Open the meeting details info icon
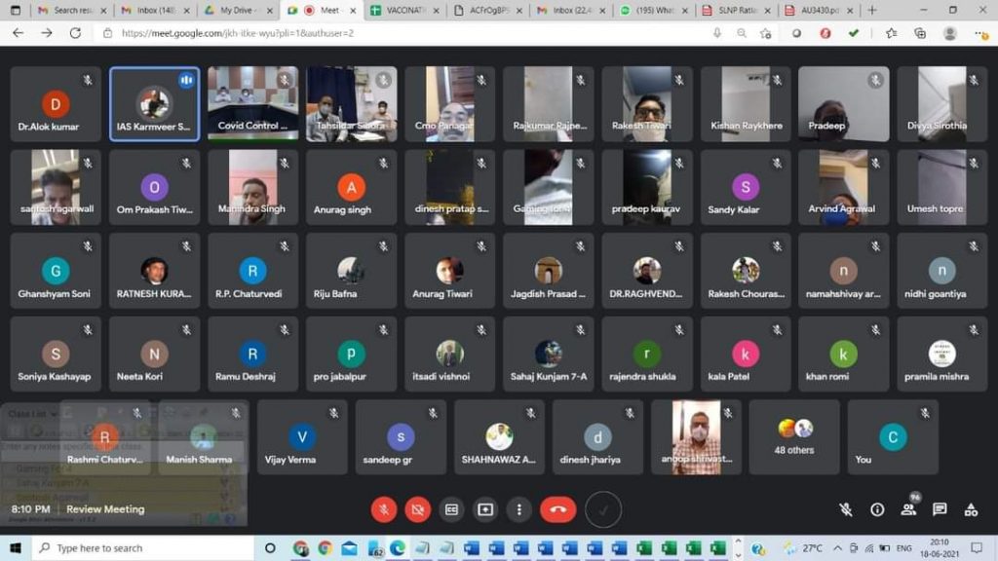Image resolution: width=998 pixels, height=561 pixels. (x=877, y=509)
